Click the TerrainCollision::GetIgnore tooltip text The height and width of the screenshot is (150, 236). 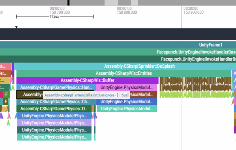click(x=86, y=95)
